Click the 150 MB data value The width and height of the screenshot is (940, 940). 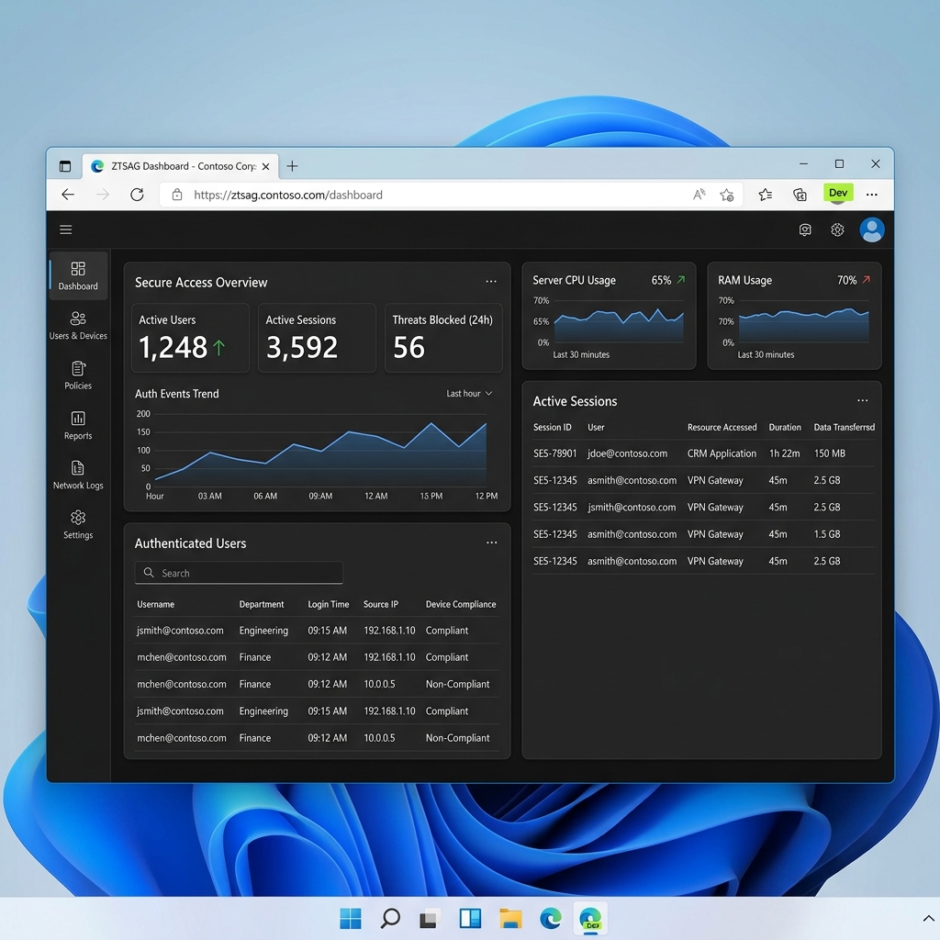pos(830,453)
